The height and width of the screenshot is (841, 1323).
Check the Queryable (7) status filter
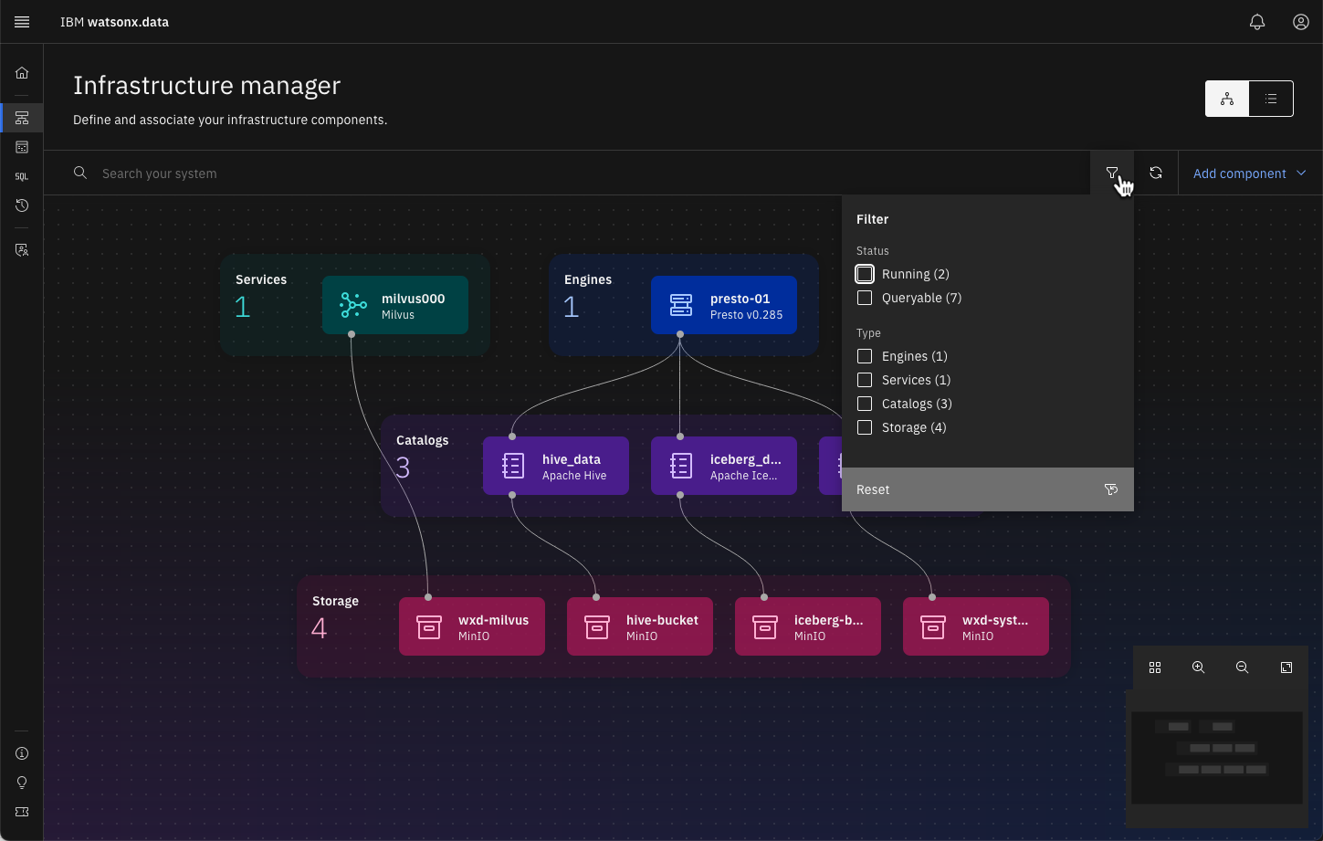[x=865, y=298]
